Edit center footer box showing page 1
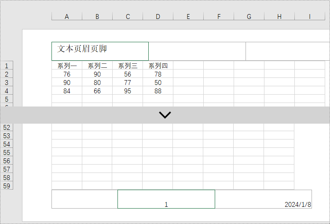The width and height of the screenshot is (330, 224). (x=166, y=199)
